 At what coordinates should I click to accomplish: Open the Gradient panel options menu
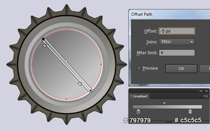(x=205, y=96)
